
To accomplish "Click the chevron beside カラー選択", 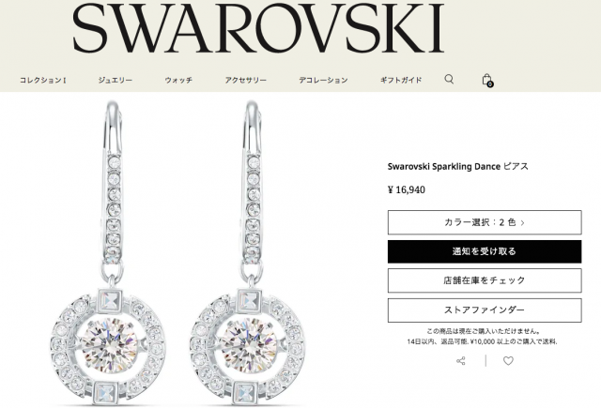I will (522, 222).
